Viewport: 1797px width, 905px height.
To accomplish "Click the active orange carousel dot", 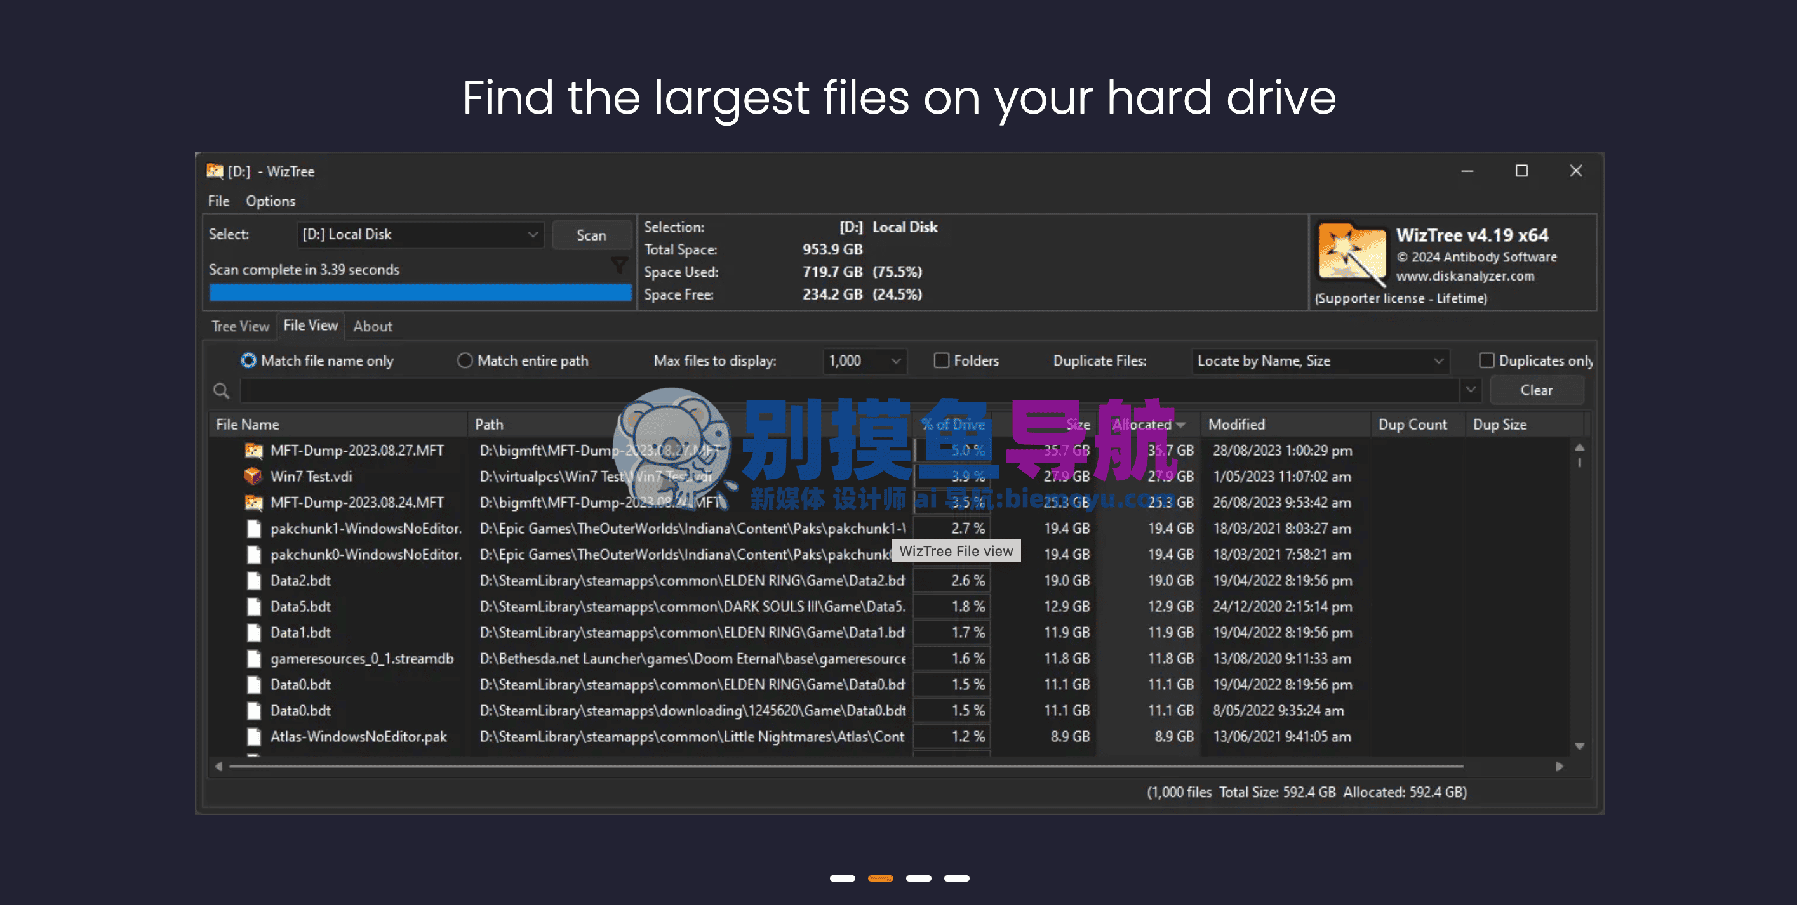I will coord(880,878).
